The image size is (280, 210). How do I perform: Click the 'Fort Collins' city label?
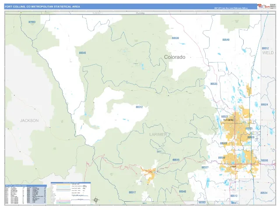228,120
